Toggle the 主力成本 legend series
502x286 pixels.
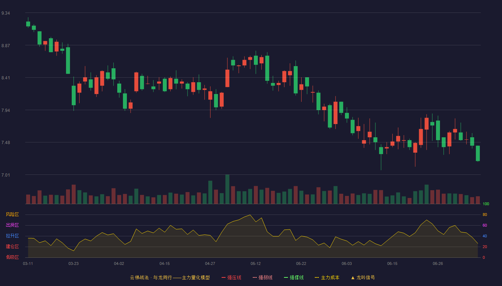coord(327,277)
